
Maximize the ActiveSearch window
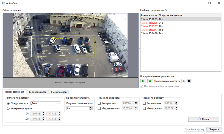[209, 3]
